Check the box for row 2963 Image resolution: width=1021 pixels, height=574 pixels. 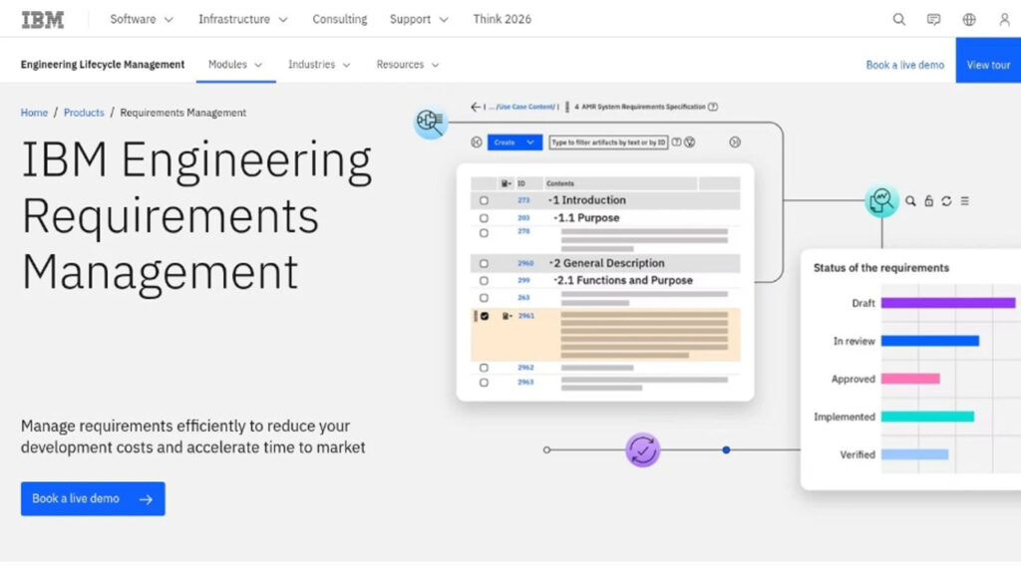(484, 383)
